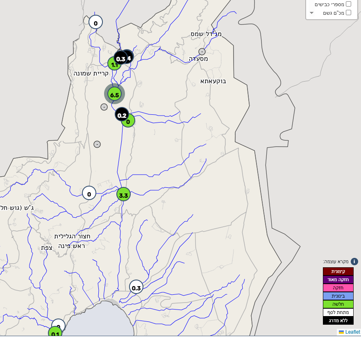This screenshot has width=361, height=346.
Task: Open the green 1.1 station marker
Action: [x=114, y=64]
